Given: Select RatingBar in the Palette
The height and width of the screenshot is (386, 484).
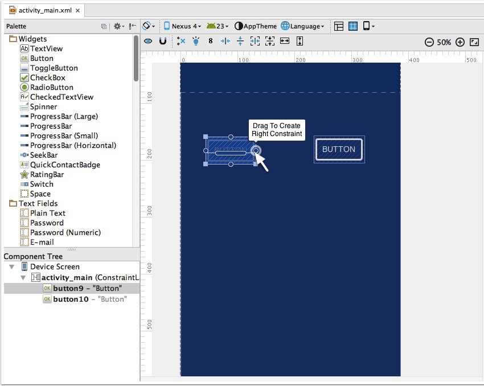Looking at the screenshot, I should (x=42, y=175).
